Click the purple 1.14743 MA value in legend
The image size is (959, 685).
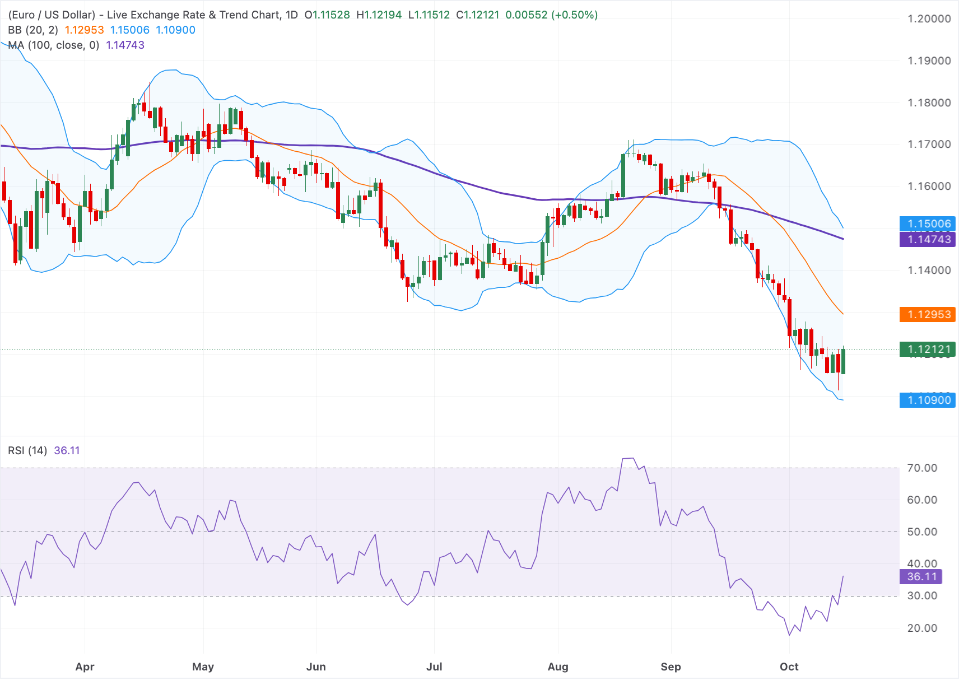click(x=125, y=45)
